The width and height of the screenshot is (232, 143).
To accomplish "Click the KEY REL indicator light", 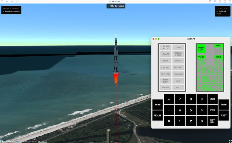I will (x=165, y=67).
